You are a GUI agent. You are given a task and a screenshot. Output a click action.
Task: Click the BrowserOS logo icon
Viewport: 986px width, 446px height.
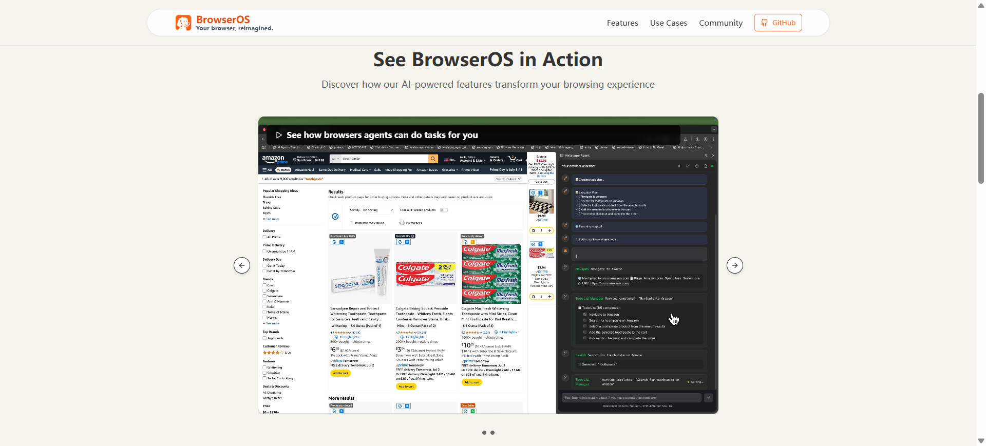183,23
